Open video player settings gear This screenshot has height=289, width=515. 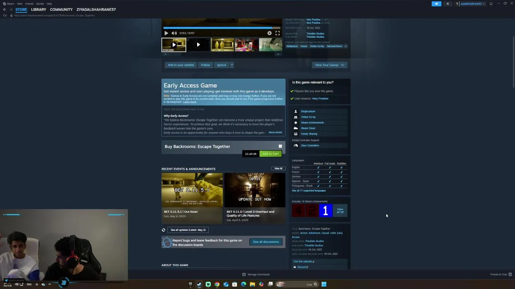(270, 33)
